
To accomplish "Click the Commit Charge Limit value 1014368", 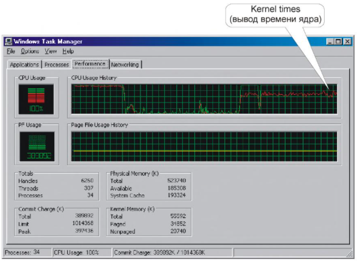I will click(83, 223).
